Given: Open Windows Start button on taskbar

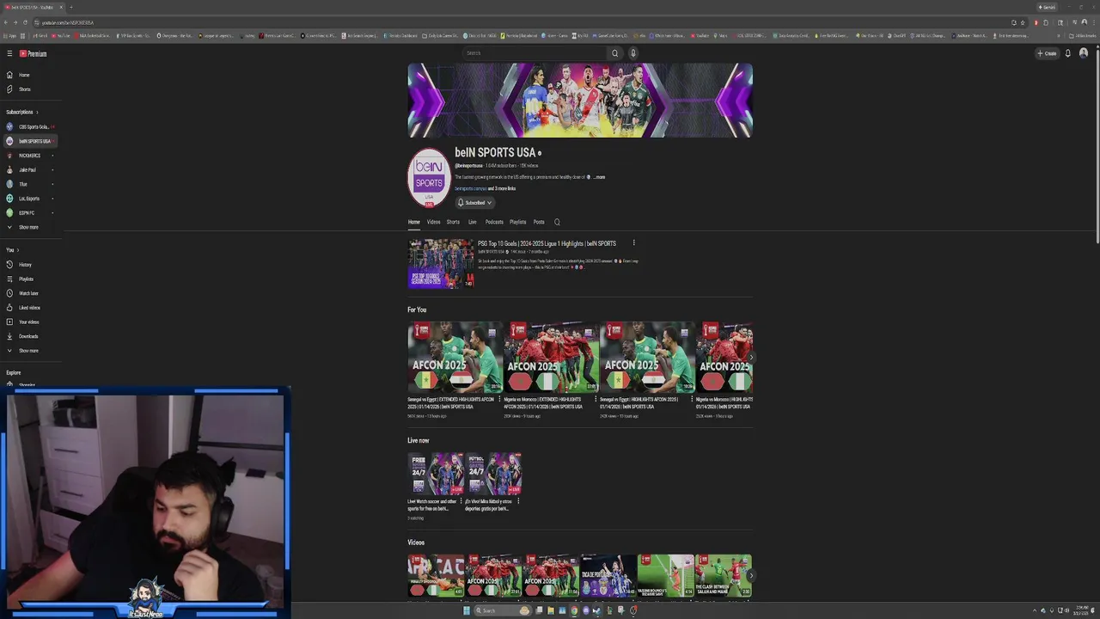Looking at the screenshot, I should pyautogui.click(x=467, y=610).
